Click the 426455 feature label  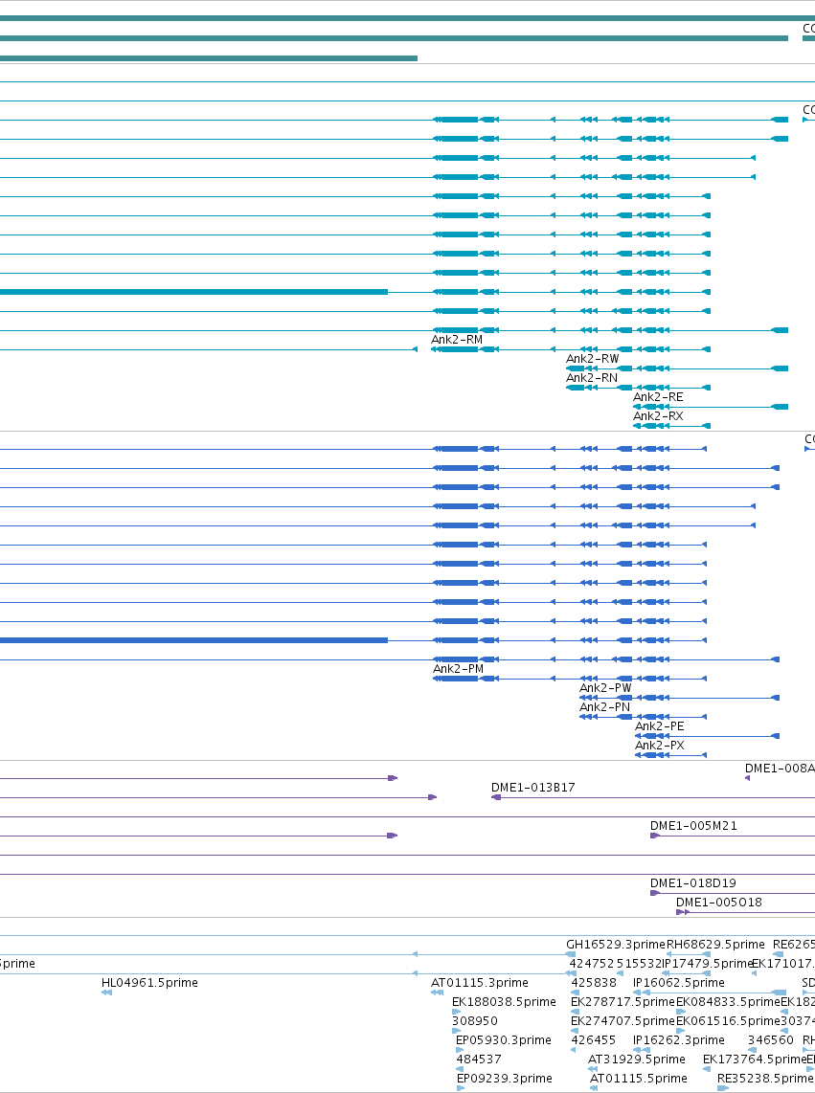point(593,1040)
